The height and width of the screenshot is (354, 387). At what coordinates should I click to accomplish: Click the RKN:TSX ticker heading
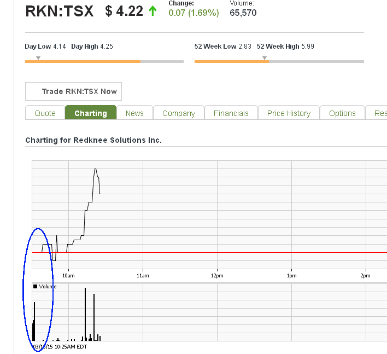[x=60, y=11]
